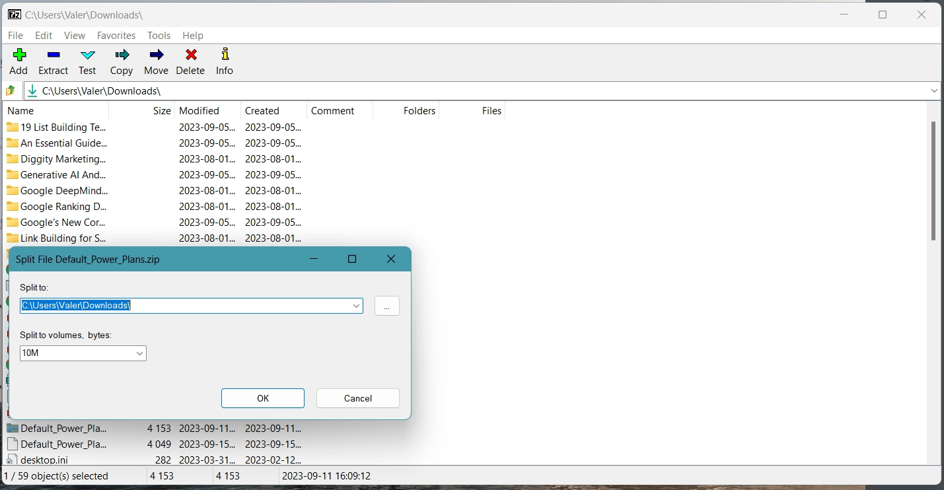Viewport: 944px width, 490px height.
Task: Select the Google Ranking D... folder
Action: click(x=63, y=206)
